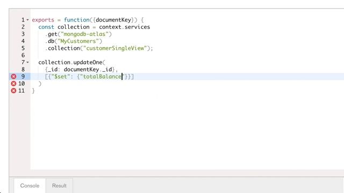Viewport: 344px width, 193px height.
Task: Click the "exports" keyword on line 1
Action: pyautogui.click(x=43, y=20)
